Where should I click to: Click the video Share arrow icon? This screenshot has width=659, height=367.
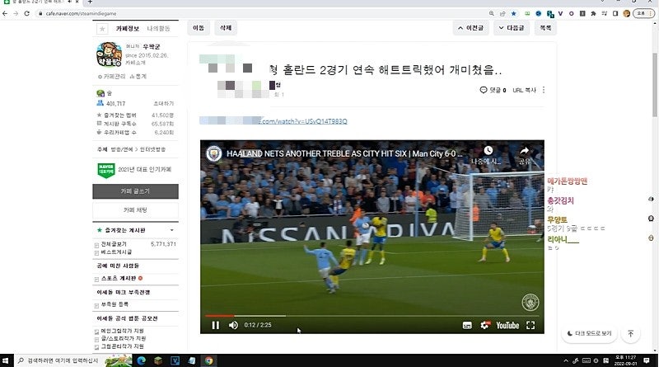[525, 151]
